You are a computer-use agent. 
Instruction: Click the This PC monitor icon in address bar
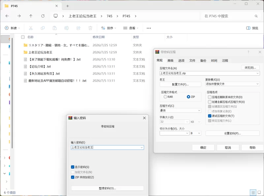[55, 16]
